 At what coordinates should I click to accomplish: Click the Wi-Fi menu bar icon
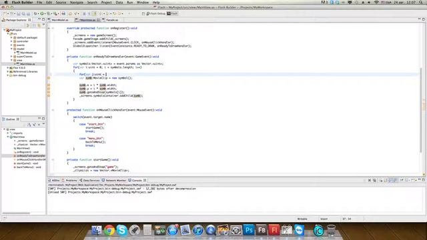(376, 3)
